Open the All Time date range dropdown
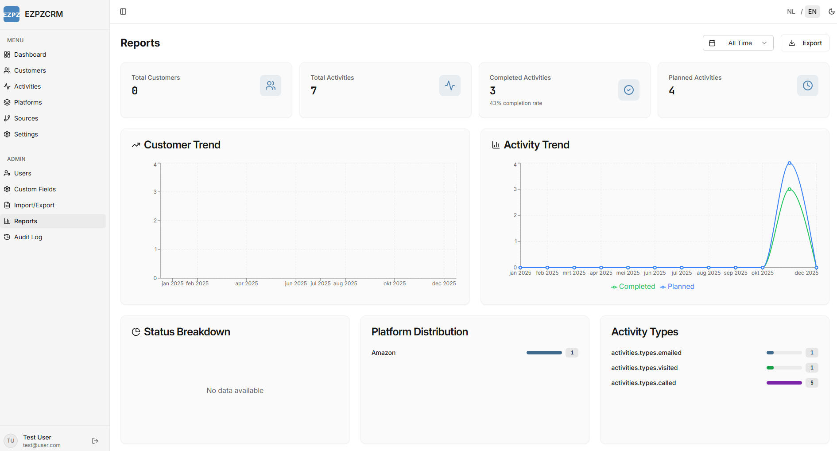Viewport: 837px width, 451px height. point(738,43)
